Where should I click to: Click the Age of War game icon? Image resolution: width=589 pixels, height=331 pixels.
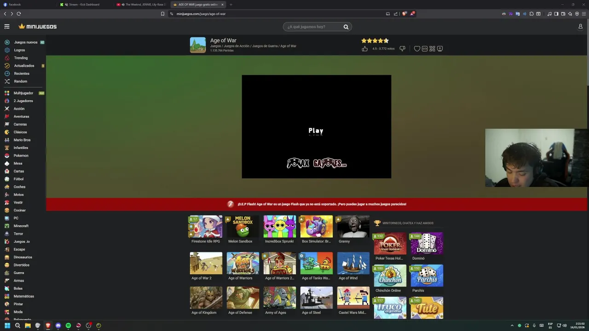coord(198,45)
